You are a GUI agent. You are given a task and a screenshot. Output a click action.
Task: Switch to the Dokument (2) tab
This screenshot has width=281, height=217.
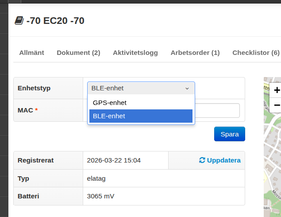point(78,53)
